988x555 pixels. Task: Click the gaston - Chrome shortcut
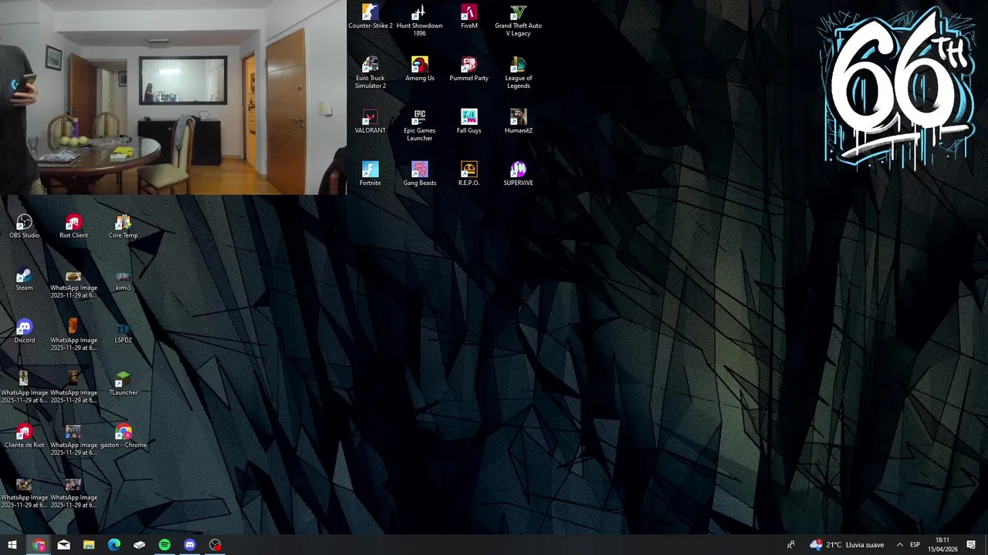(123, 436)
